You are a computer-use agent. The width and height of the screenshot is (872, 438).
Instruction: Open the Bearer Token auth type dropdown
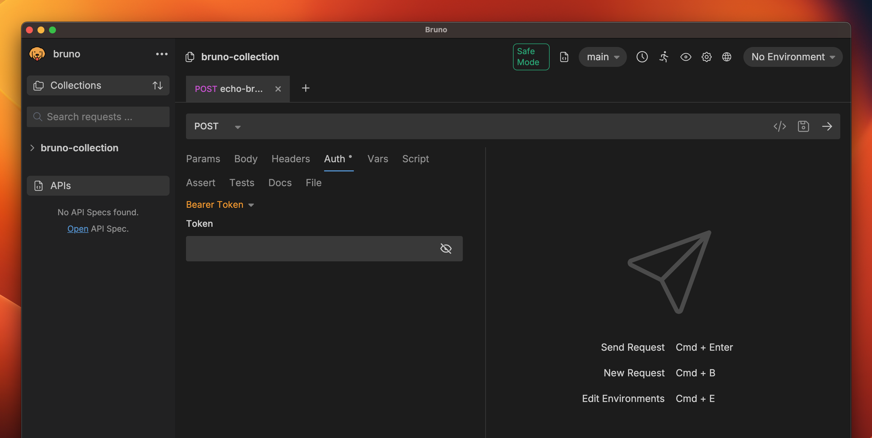tap(220, 205)
